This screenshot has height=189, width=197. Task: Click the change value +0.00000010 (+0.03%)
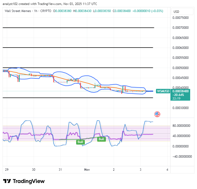[x=148, y=11]
